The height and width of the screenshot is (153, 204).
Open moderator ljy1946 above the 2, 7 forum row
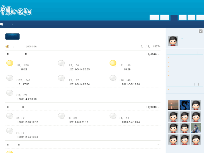[x=152, y=107]
